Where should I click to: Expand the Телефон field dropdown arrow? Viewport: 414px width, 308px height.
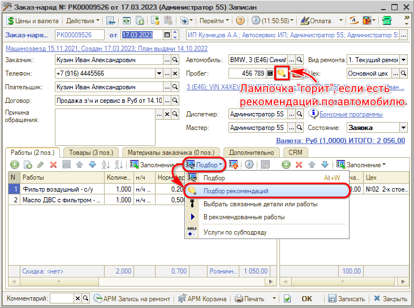click(158, 73)
